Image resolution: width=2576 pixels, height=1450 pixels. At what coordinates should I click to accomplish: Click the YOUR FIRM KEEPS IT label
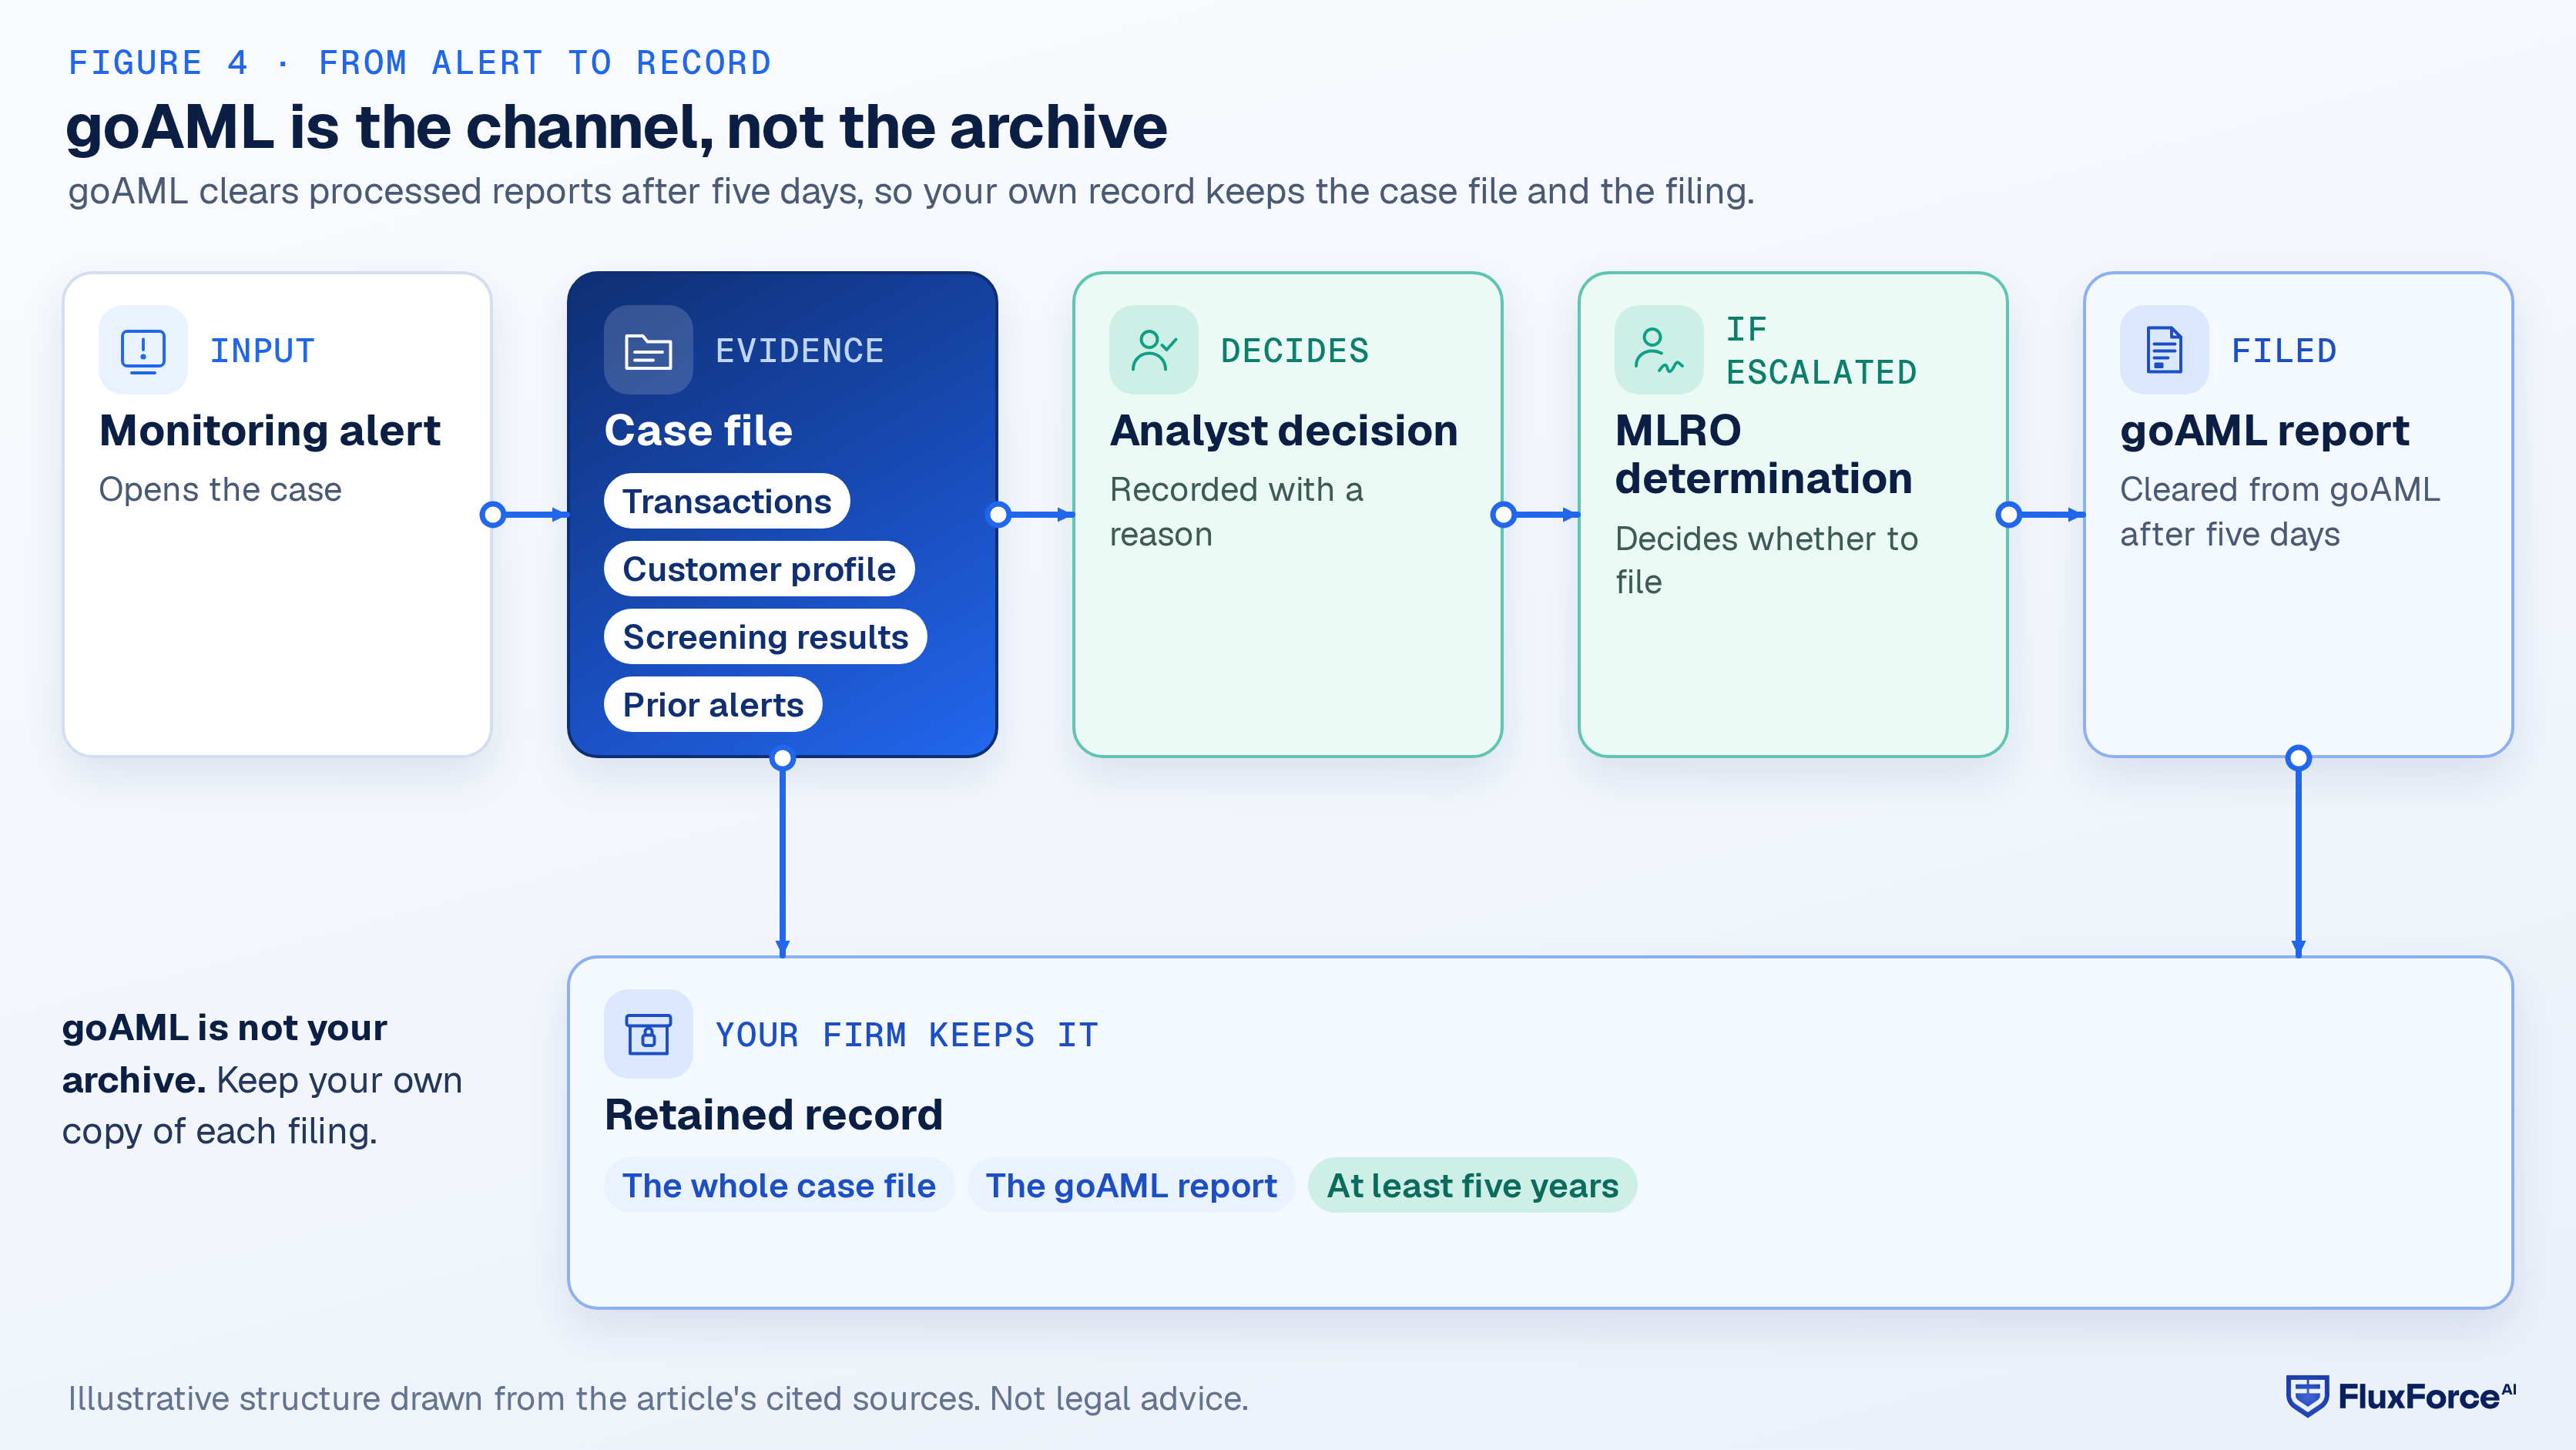point(906,1035)
